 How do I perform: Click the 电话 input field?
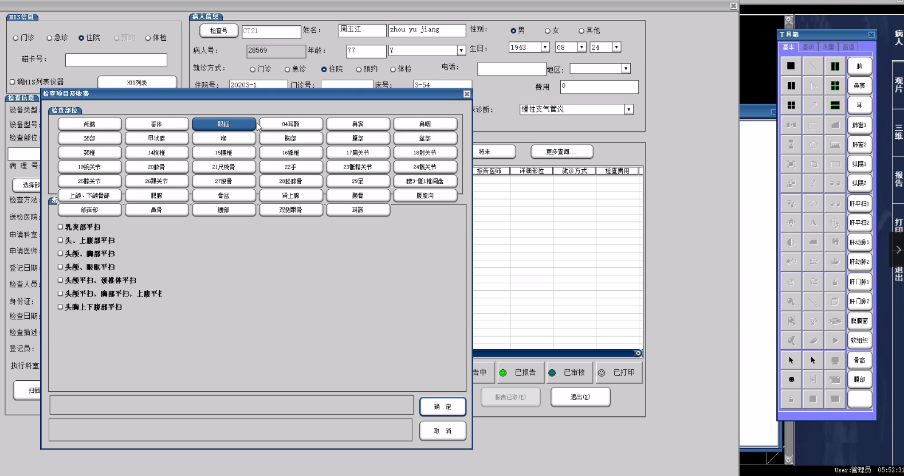coord(512,69)
